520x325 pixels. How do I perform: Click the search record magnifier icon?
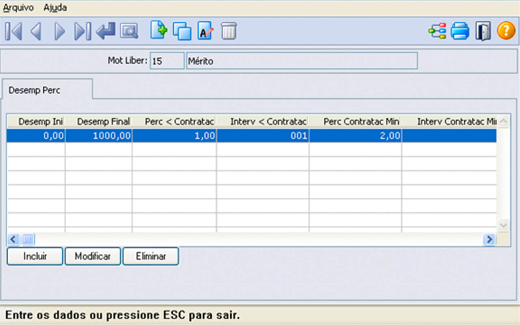(x=129, y=31)
